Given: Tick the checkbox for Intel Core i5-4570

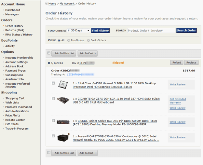Looking at the screenshot, I should pyautogui.click(x=53, y=83).
